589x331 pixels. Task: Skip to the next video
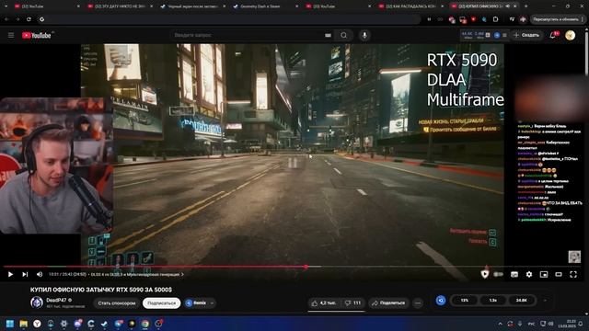pyautogui.click(x=25, y=274)
